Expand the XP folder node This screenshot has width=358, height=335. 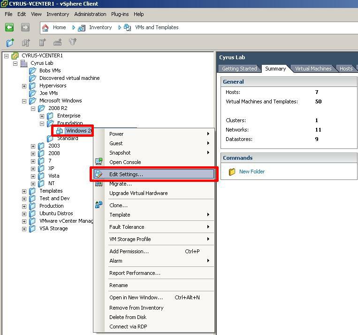[x=33, y=169]
